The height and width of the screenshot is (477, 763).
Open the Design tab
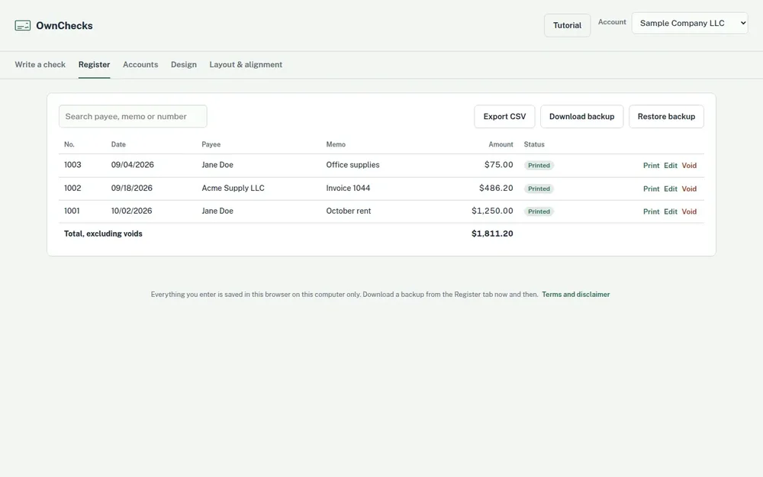point(183,64)
